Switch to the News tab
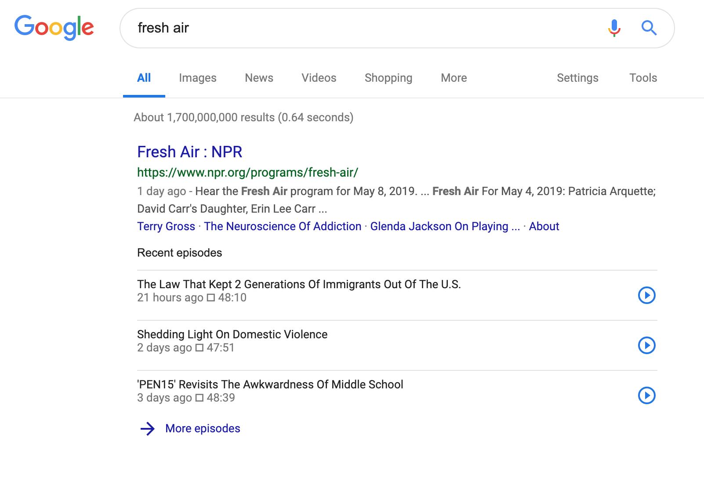 259,78
